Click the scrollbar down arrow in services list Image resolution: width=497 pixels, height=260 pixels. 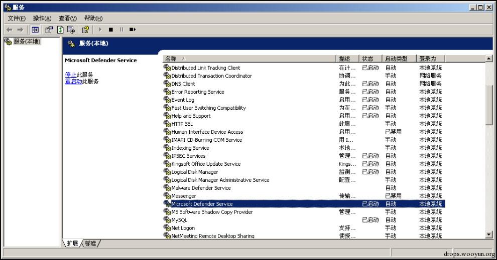(x=489, y=235)
